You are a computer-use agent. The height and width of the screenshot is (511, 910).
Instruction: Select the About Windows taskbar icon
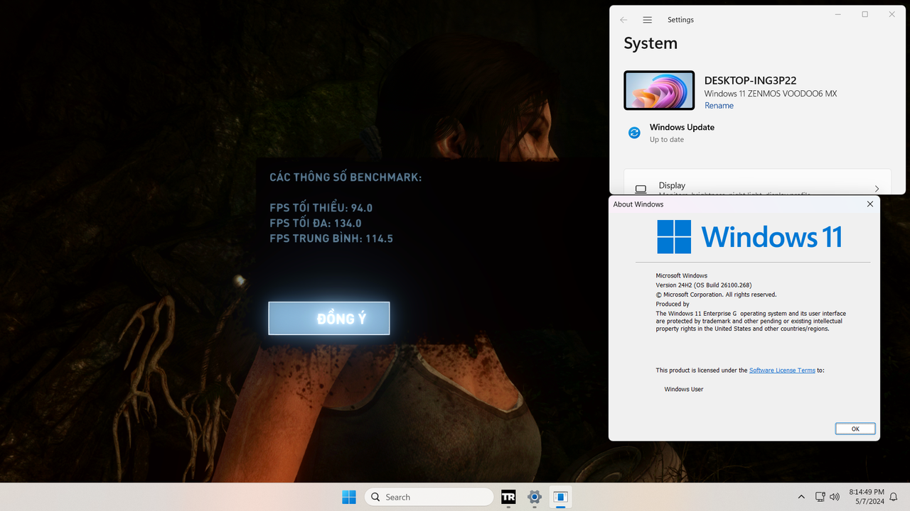click(x=560, y=497)
